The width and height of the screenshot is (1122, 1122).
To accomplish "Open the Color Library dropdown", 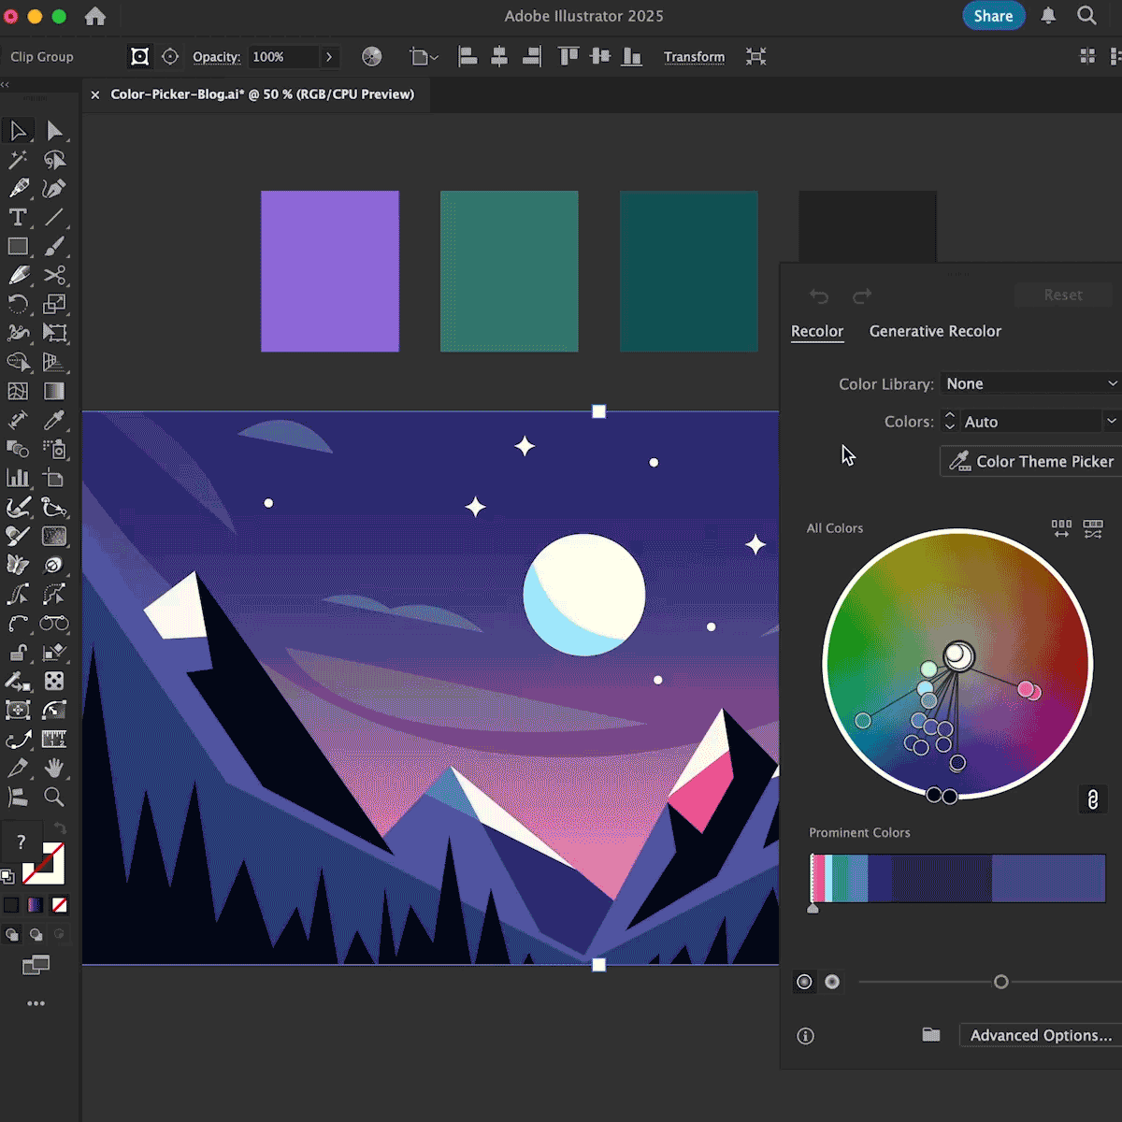I will pos(1030,383).
